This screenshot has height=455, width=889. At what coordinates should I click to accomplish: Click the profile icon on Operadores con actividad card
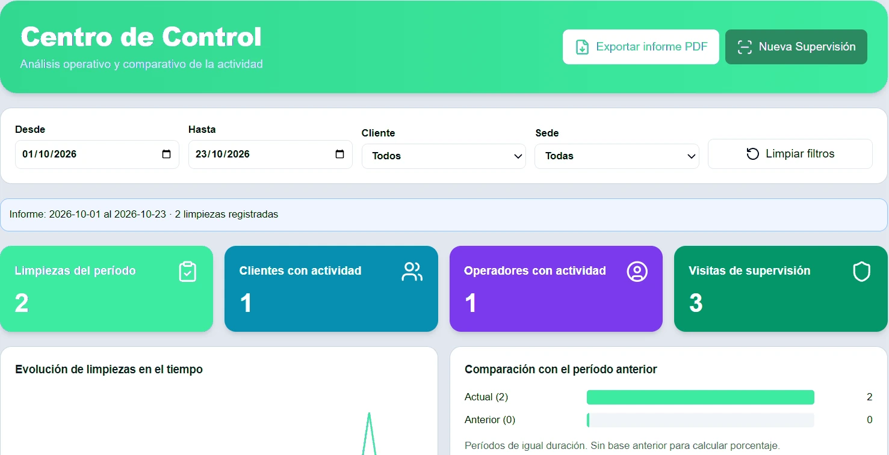637,272
